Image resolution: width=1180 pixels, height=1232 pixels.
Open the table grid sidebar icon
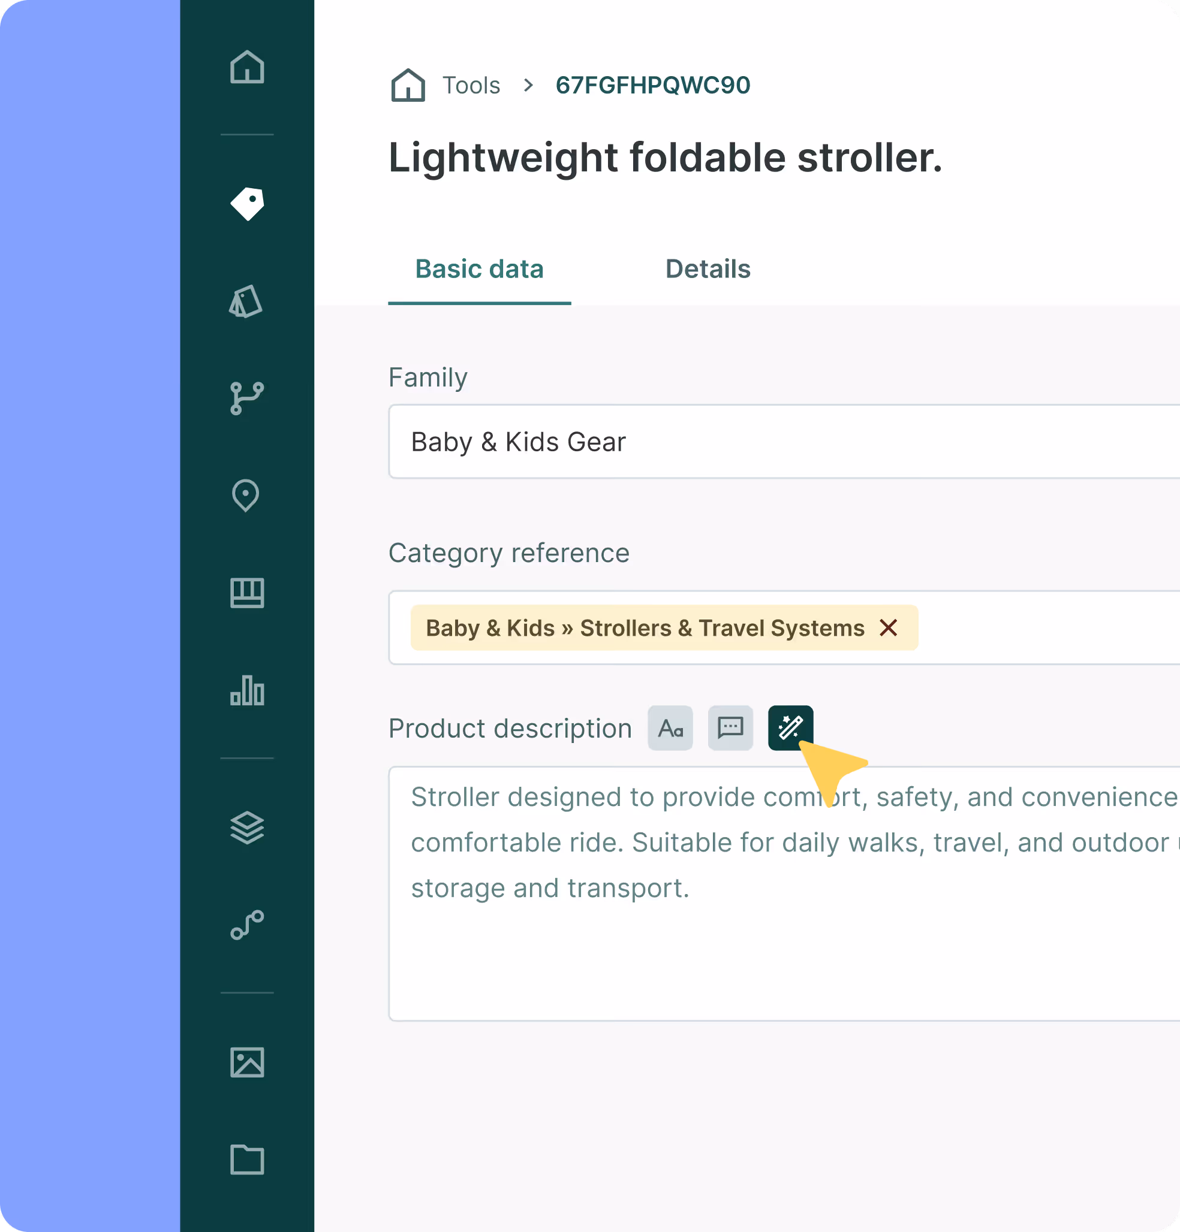[x=246, y=593]
